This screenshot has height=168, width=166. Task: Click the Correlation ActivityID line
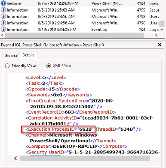pos(89,121)
